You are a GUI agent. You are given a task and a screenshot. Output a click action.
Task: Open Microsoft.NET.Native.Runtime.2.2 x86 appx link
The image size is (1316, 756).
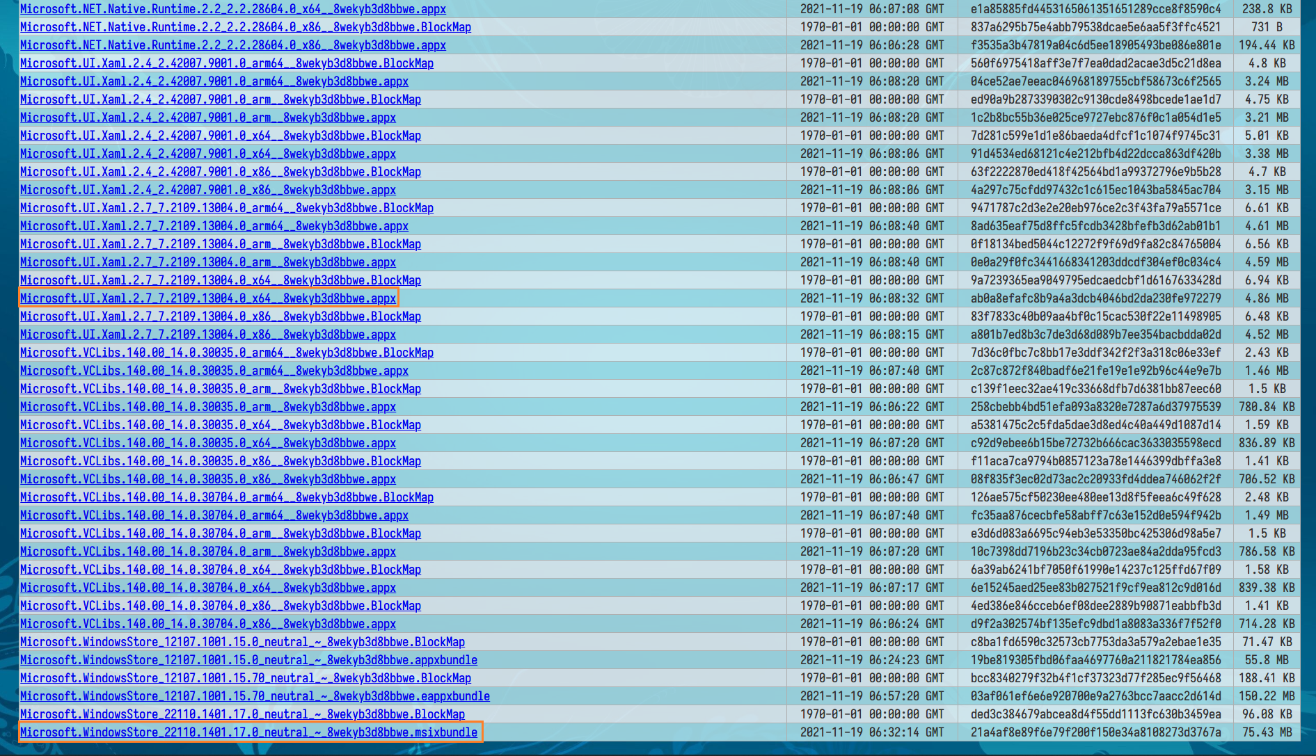tap(232, 45)
